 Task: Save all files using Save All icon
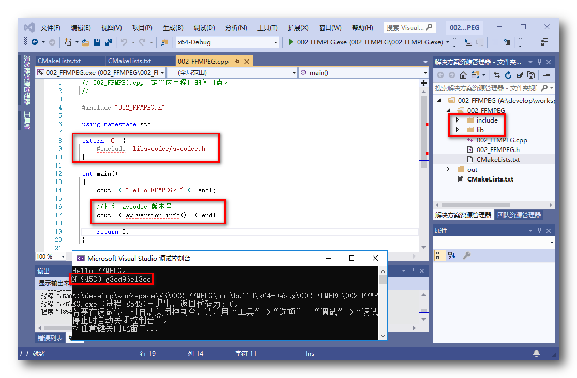[110, 42]
